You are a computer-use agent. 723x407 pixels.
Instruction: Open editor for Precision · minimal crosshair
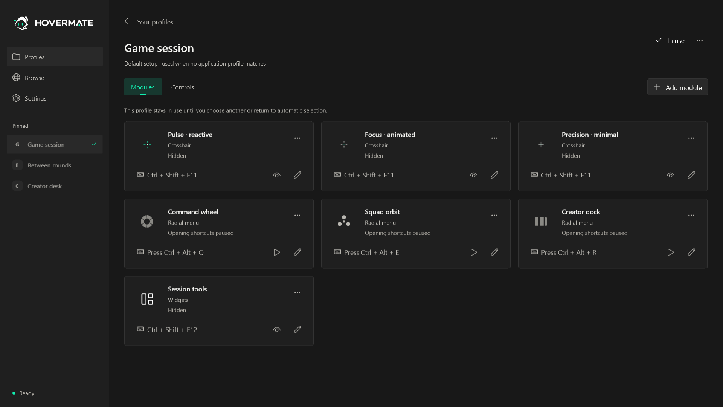pos(691,175)
